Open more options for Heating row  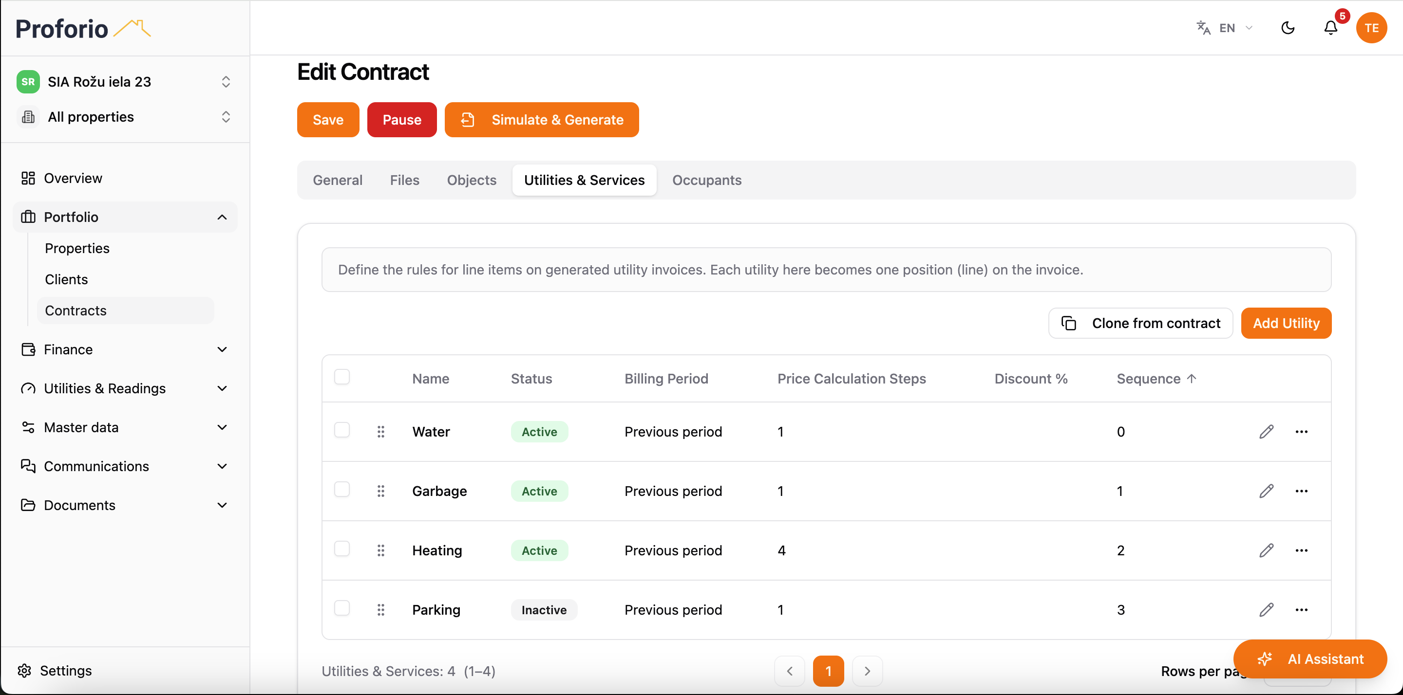1302,550
